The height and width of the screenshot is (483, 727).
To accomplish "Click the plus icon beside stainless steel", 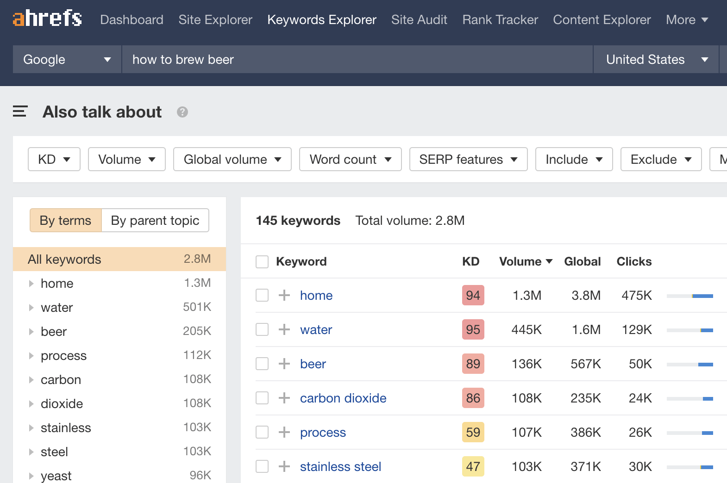I will [x=284, y=466].
